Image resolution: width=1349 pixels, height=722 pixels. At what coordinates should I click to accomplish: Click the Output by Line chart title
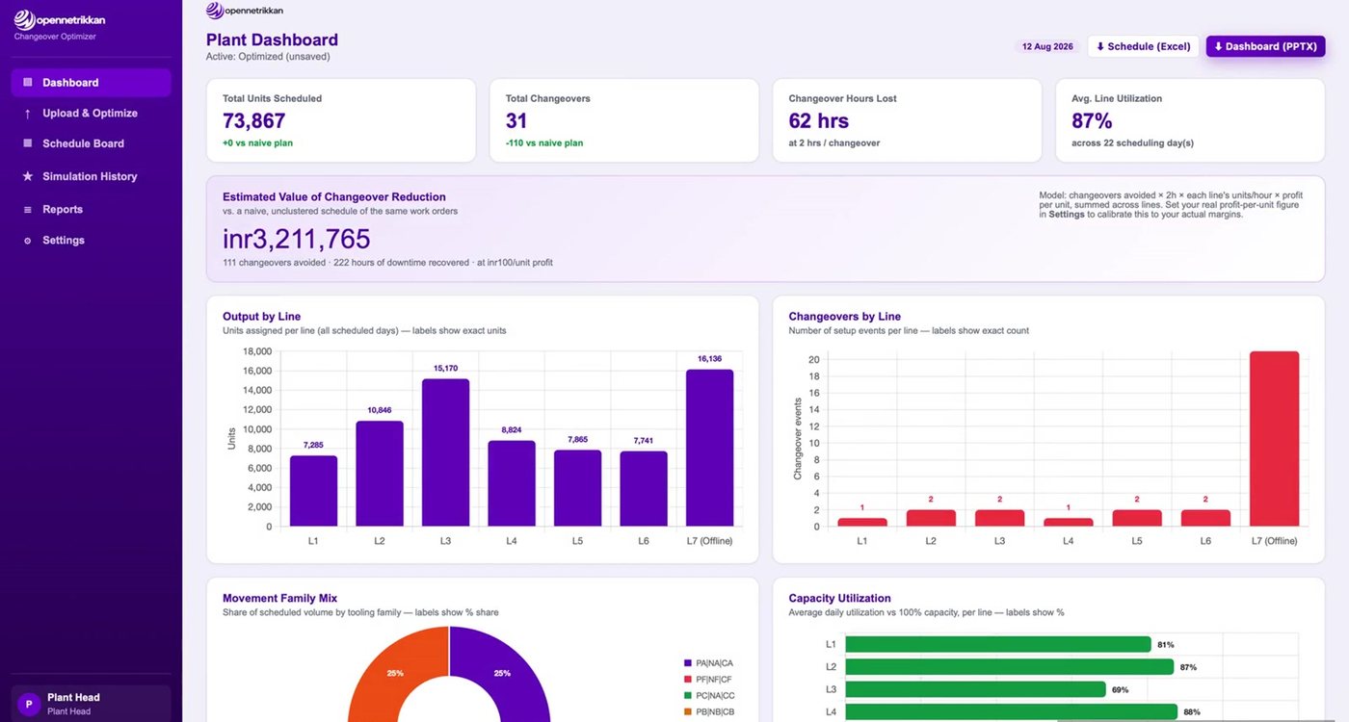click(262, 317)
